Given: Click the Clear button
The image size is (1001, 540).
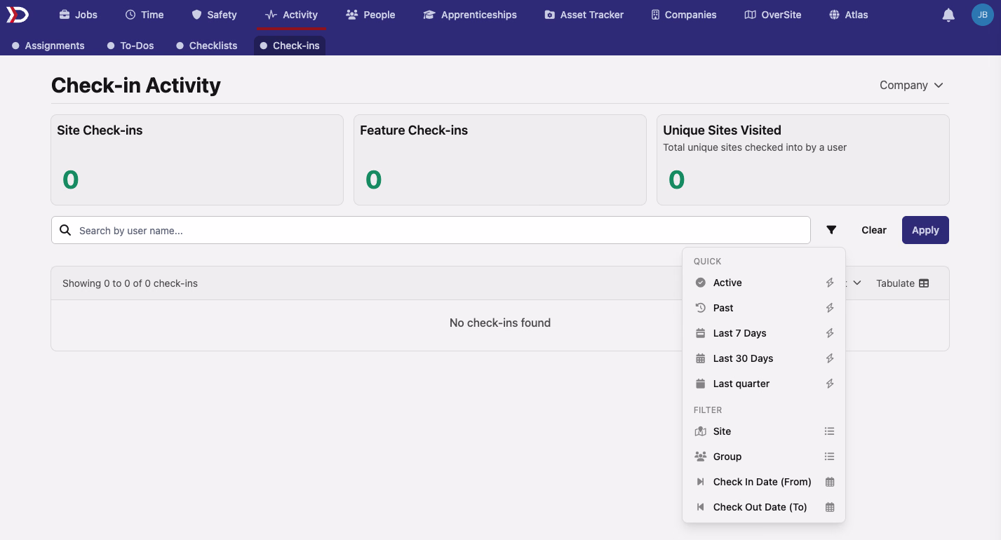Looking at the screenshot, I should tap(874, 230).
